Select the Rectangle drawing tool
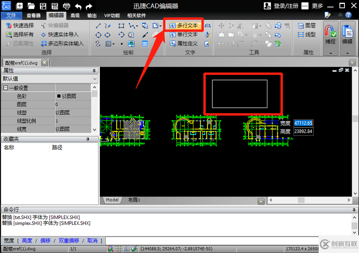359x253 pixels. [121, 25]
